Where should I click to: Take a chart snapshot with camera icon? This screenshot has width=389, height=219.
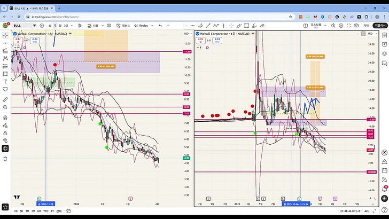[x=356, y=26]
